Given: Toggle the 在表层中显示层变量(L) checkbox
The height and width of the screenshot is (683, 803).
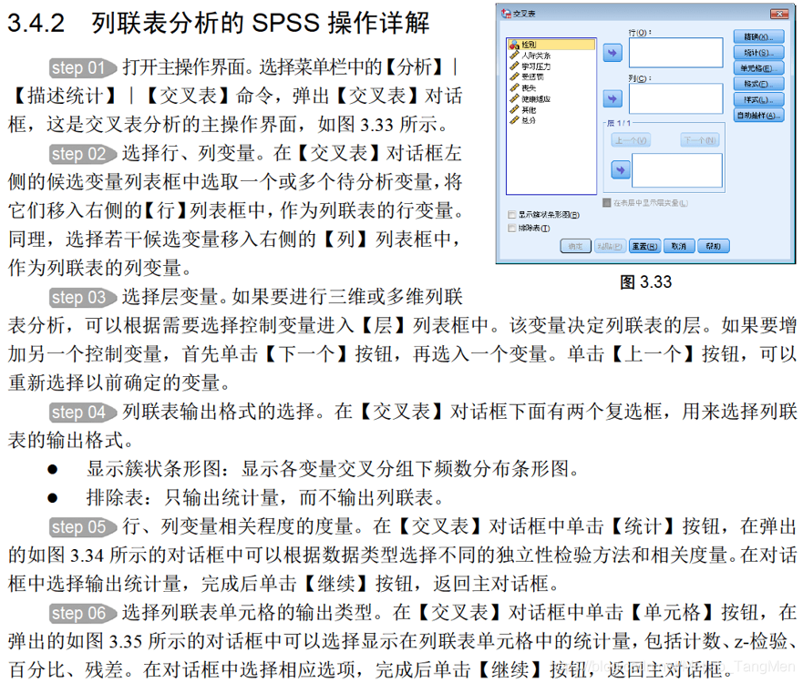Looking at the screenshot, I should (607, 202).
